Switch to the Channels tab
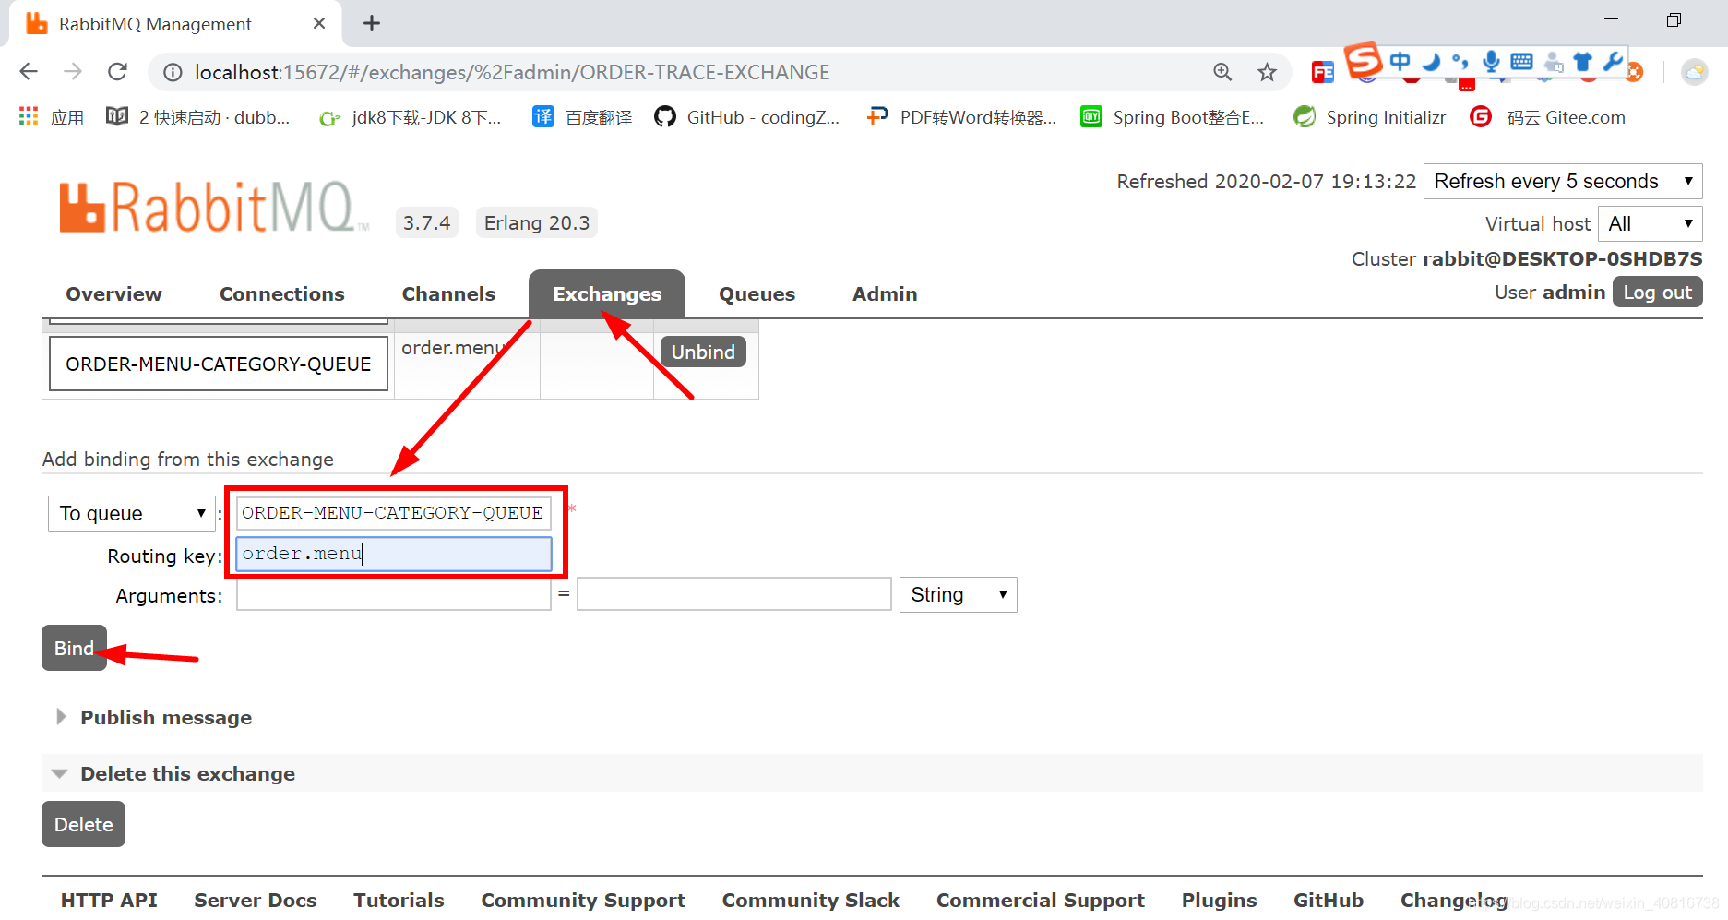1728x920 pixels. click(x=448, y=293)
